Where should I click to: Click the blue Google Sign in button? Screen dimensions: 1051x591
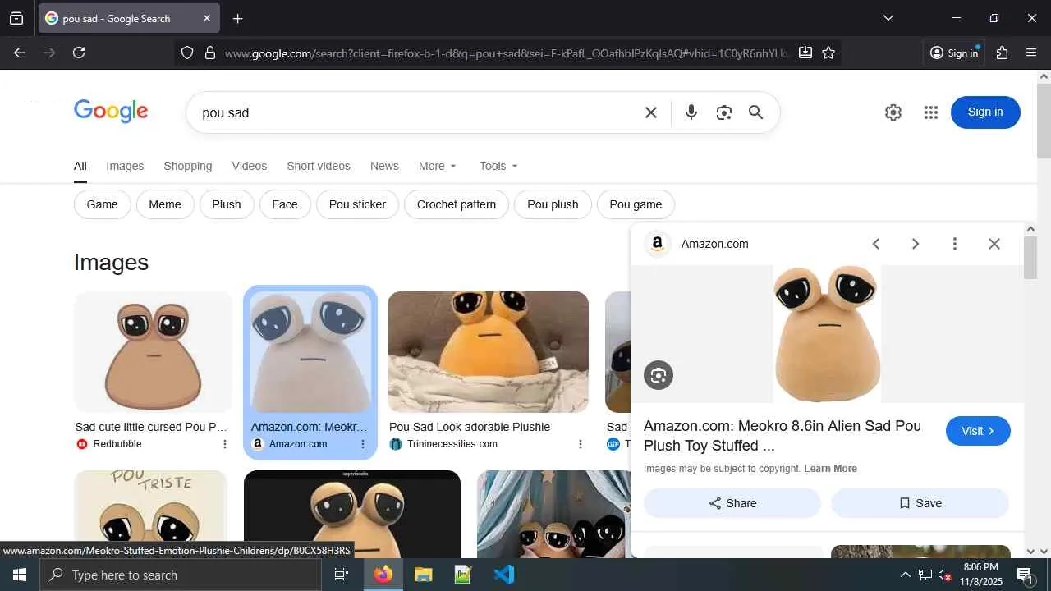[985, 112]
